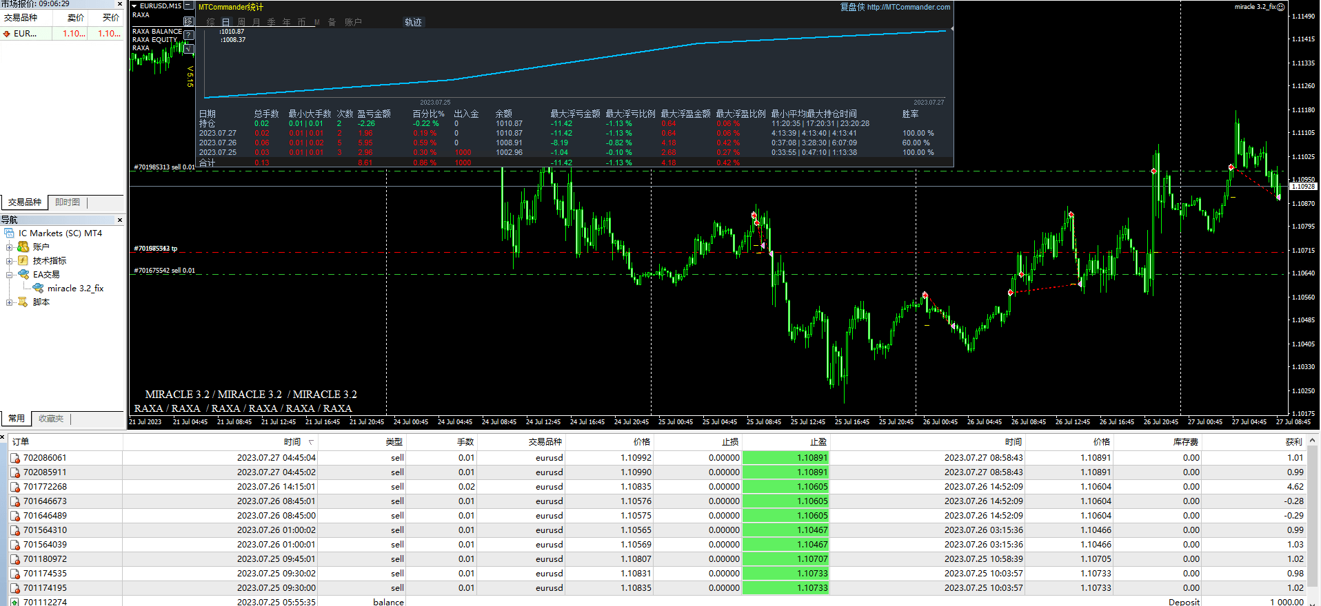Viewport: 1321px width, 606px height.
Task: Click the order 702086061 row icon
Action: (x=15, y=458)
